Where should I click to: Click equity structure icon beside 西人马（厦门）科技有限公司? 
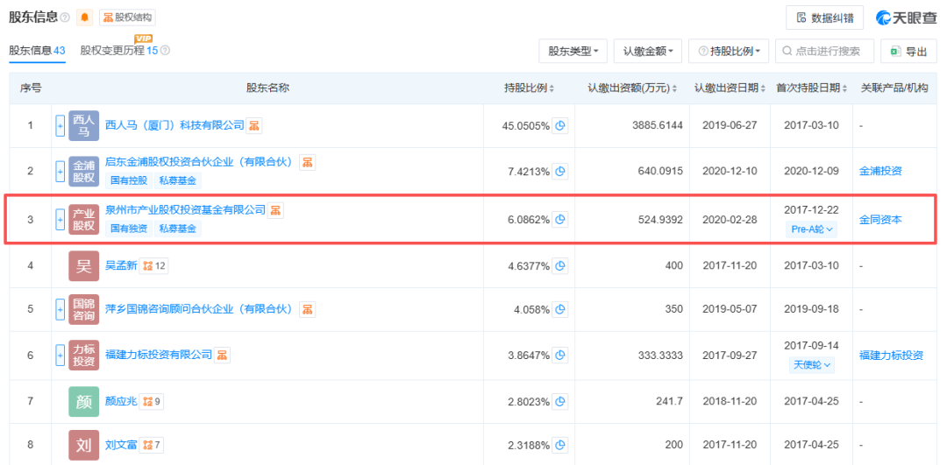254,125
